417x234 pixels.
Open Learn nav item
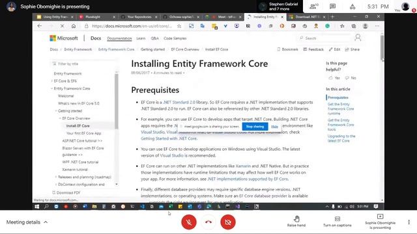141,38
